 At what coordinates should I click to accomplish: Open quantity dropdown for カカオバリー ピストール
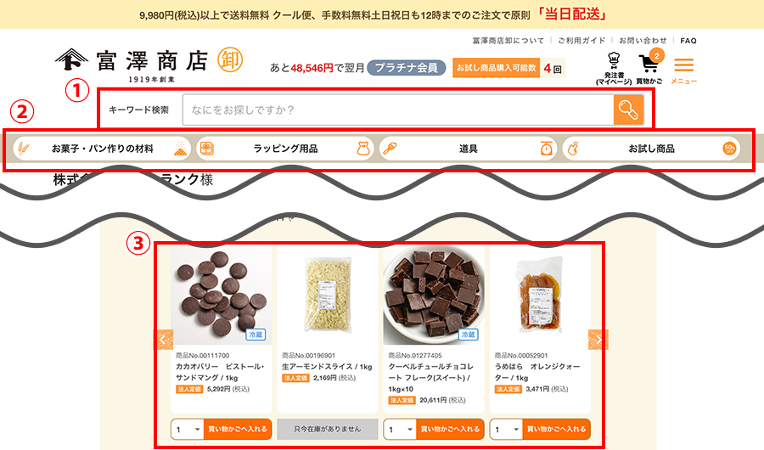(x=188, y=429)
